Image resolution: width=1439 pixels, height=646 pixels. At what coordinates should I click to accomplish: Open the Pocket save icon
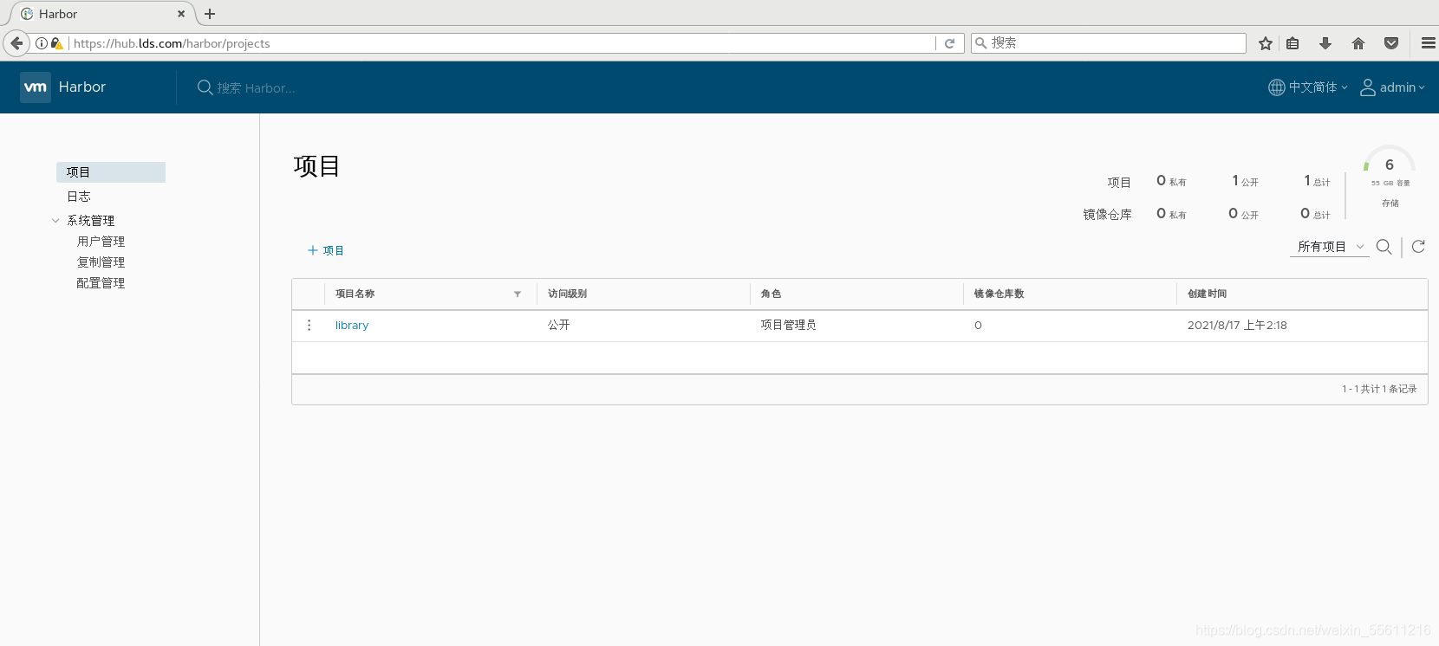click(x=1391, y=43)
